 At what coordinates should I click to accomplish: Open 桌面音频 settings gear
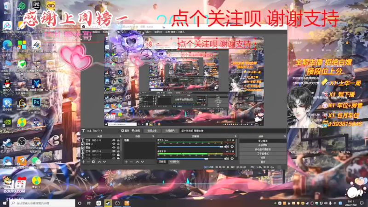(x=232, y=159)
